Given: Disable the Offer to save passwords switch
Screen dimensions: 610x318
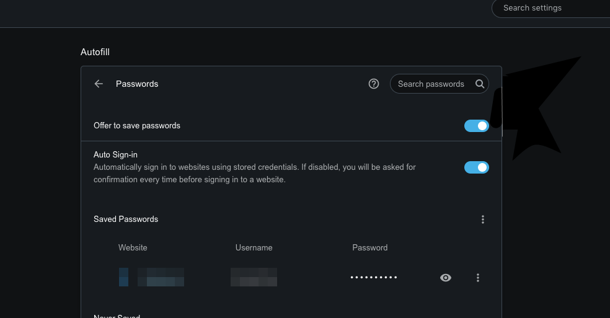Looking at the screenshot, I should 477,126.
